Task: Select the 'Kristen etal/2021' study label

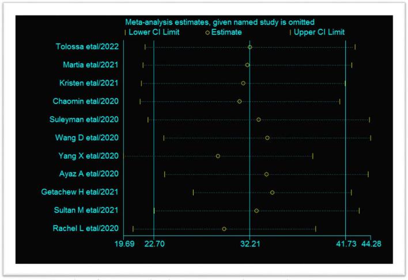Action: tap(89, 83)
